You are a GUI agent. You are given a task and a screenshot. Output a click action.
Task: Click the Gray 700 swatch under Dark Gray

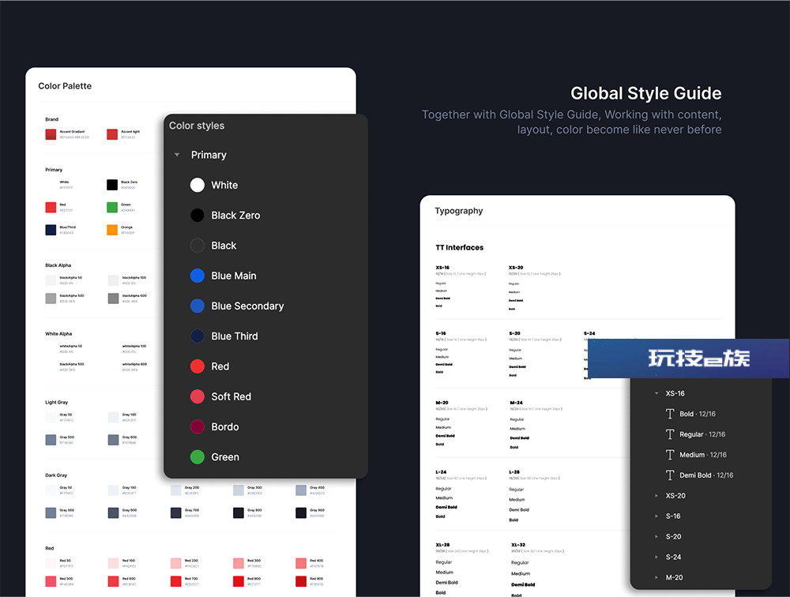click(x=175, y=513)
